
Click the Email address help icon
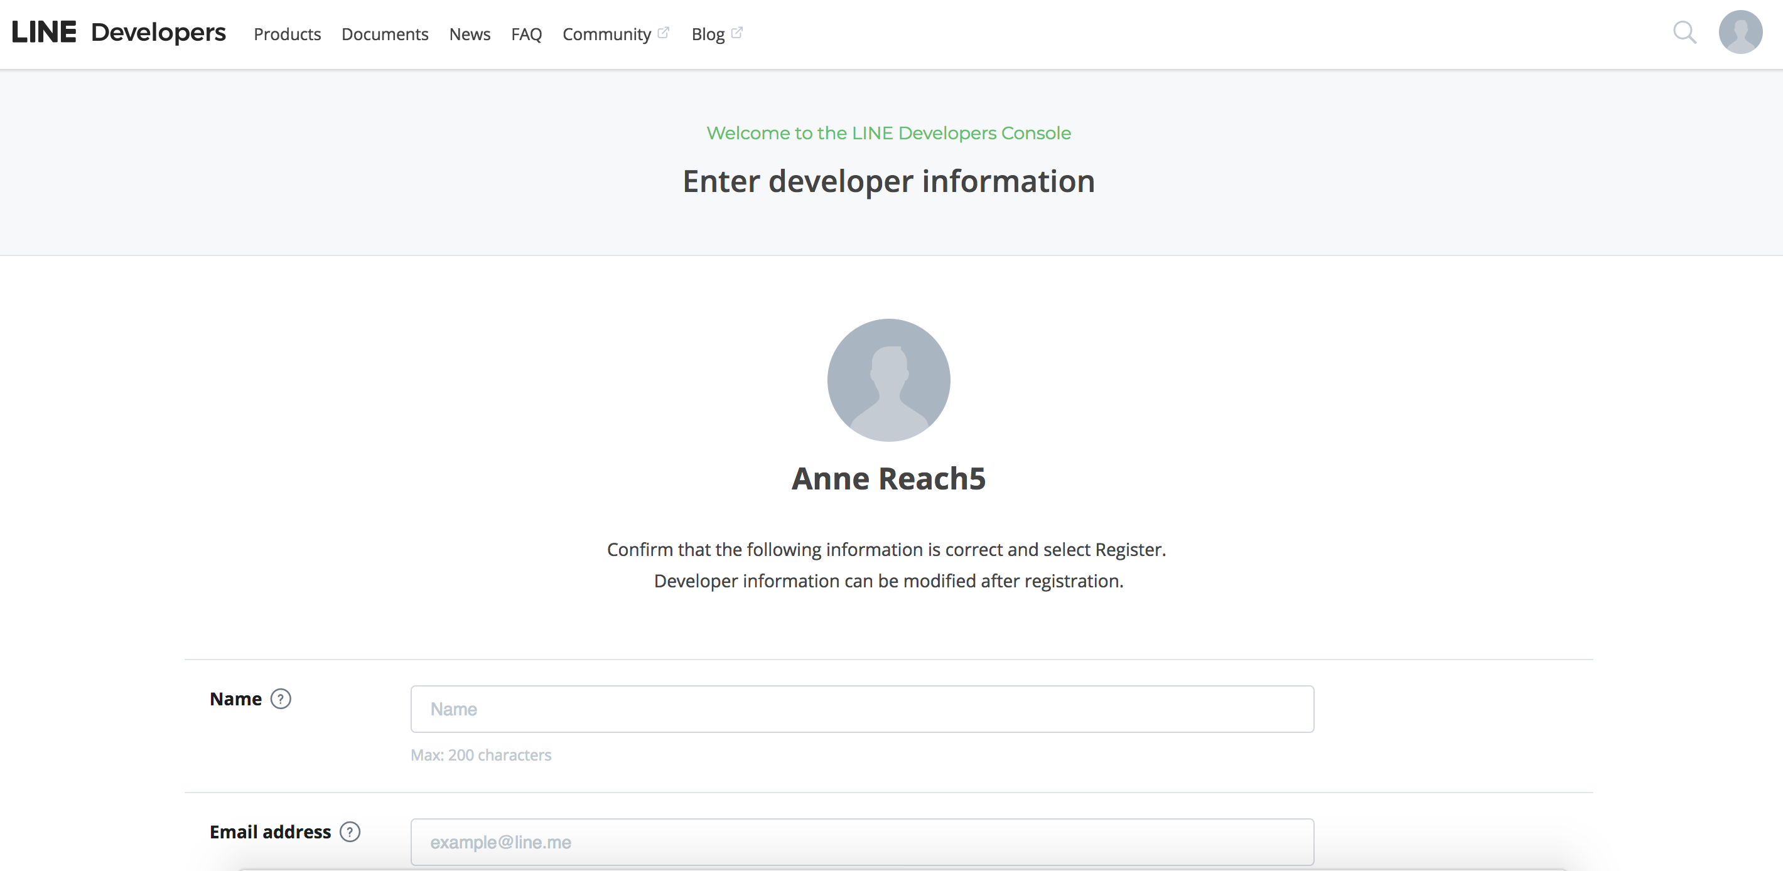point(350,831)
